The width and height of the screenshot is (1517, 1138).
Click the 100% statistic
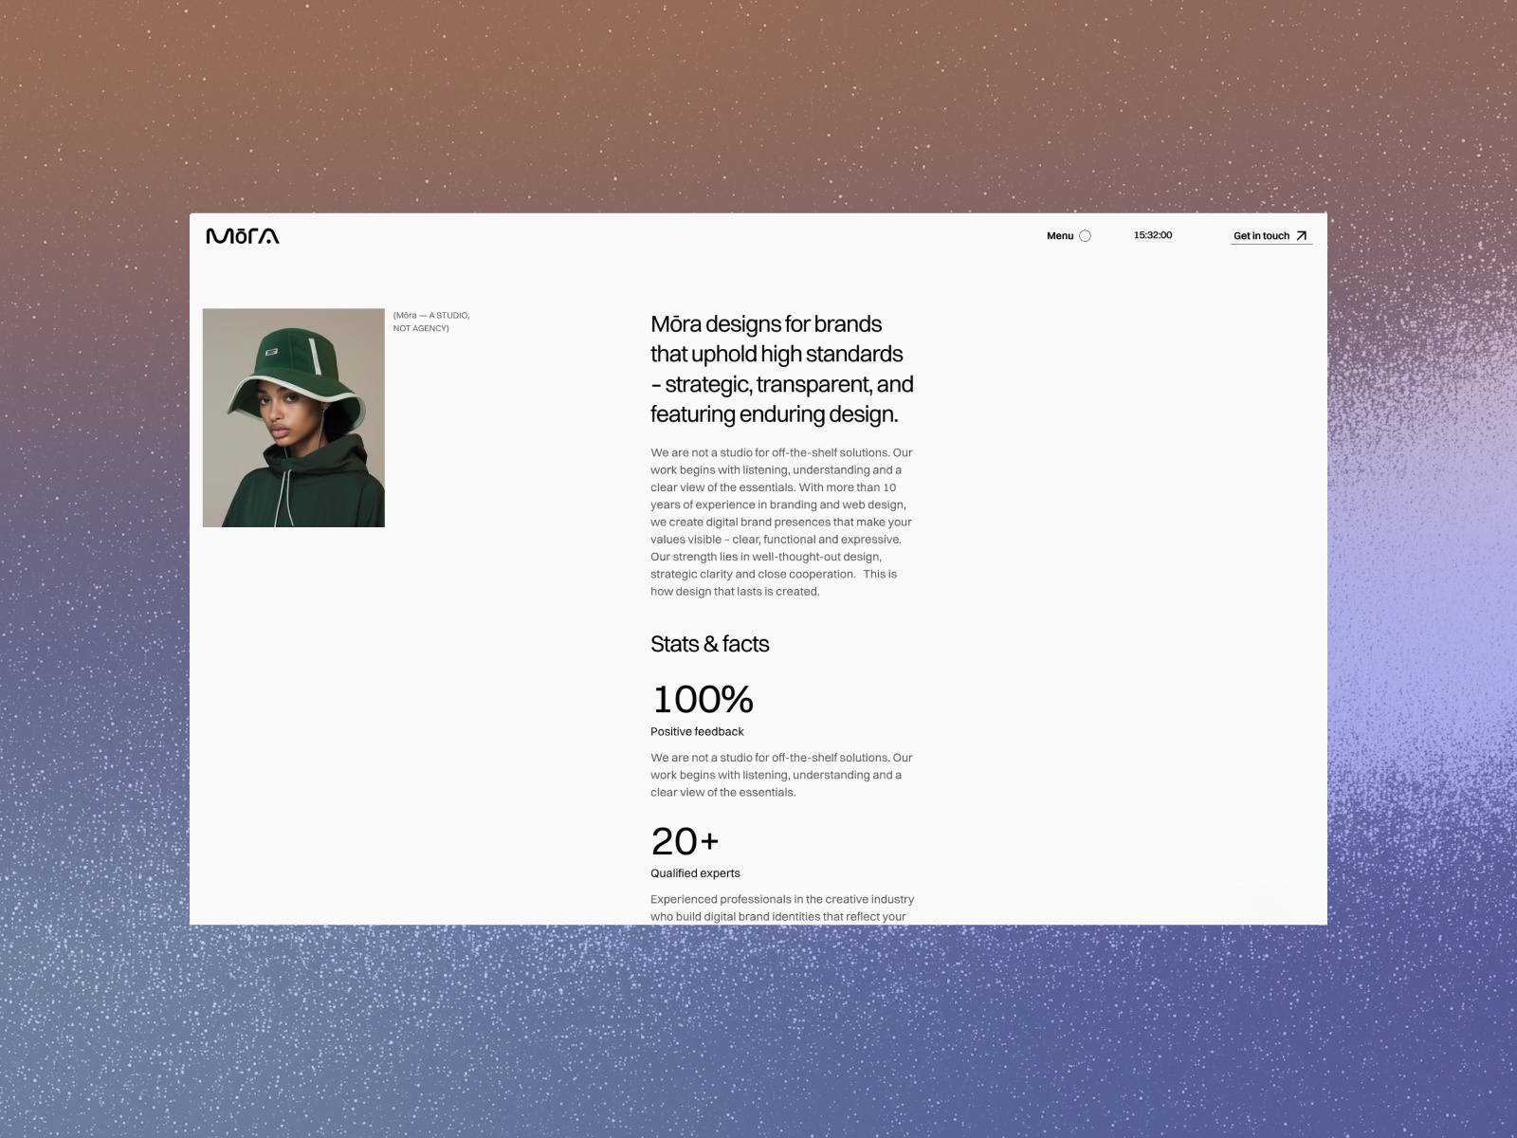point(703,700)
